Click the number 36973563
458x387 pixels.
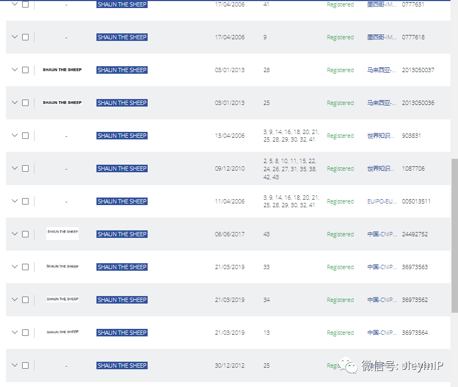415,267
